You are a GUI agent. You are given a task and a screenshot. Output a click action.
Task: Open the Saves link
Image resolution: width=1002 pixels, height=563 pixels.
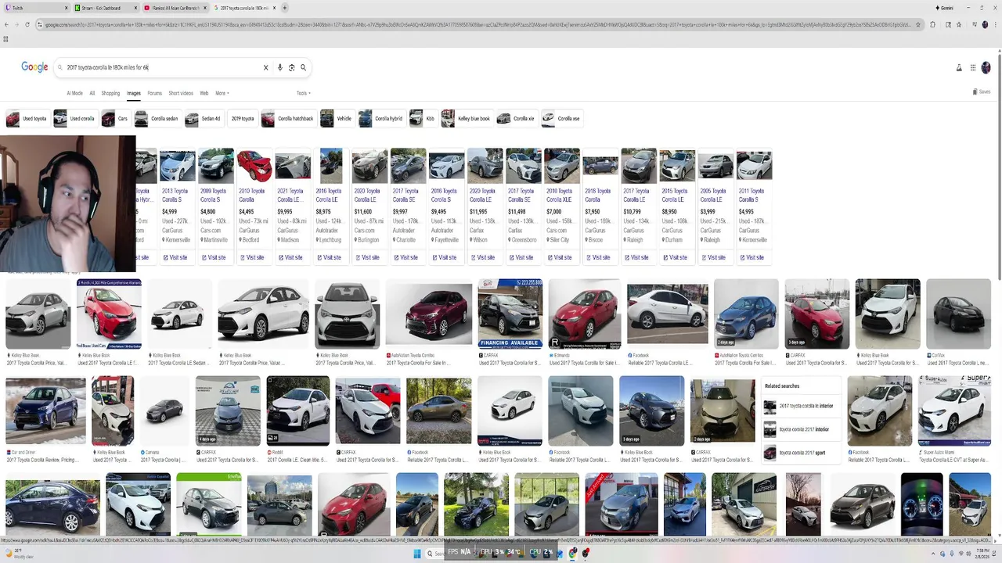[x=982, y=91]
